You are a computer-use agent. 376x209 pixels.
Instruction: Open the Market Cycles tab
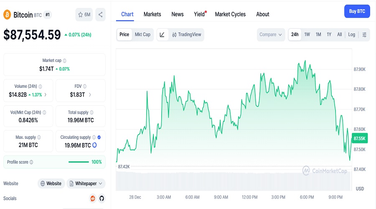click(x=230, y=14)
